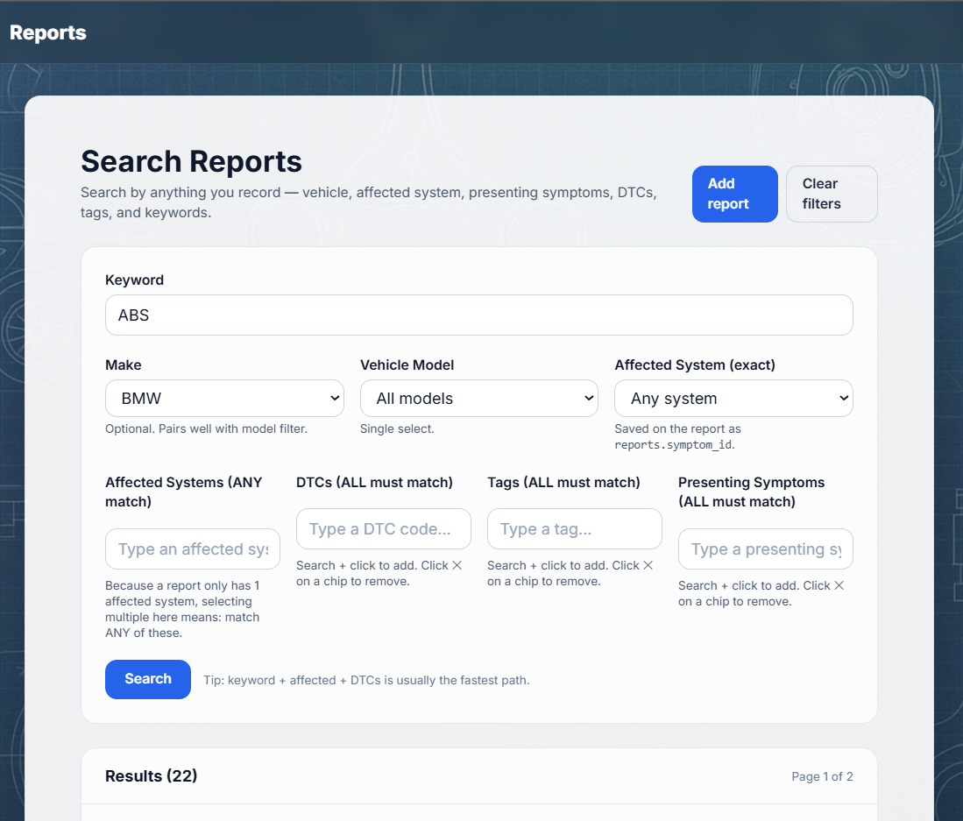Click the Keyword field containing ABS
This screenshot has height=821, width=963.
[478, 315]
